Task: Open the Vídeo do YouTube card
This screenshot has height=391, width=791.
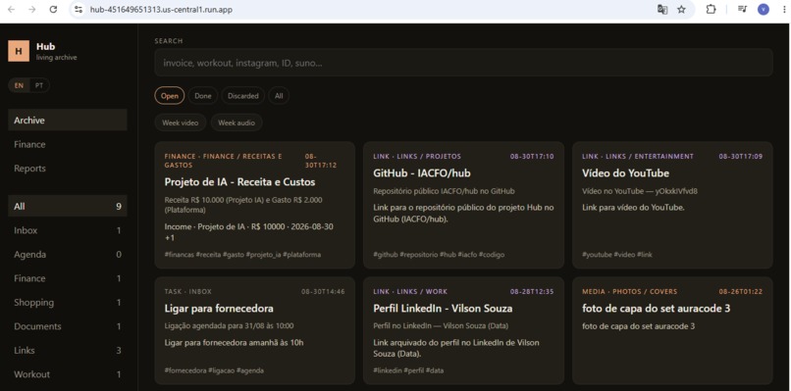Action: point(672,205)
